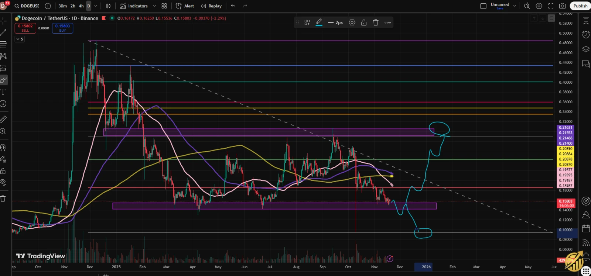
Task: Change the drawing line color swatch
Action: click(319, 23)
